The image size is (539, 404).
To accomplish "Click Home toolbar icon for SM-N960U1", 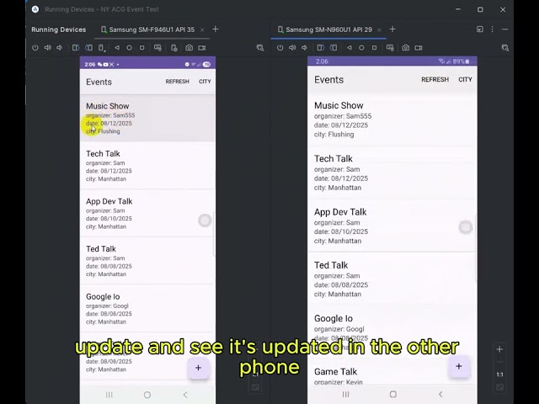I will [361, 48].
